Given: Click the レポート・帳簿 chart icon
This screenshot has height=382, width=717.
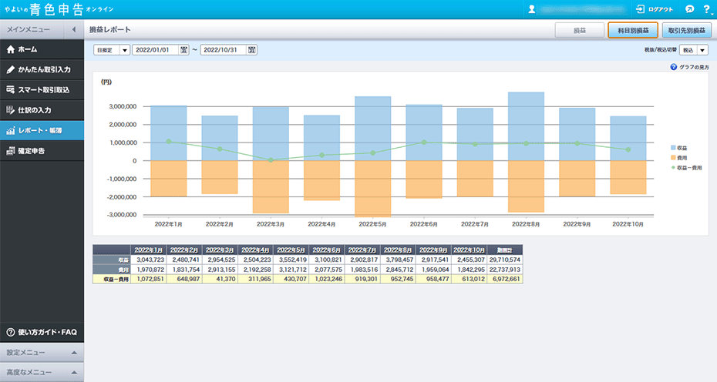Looking at the screenshot, I should [x=11, y=131].
